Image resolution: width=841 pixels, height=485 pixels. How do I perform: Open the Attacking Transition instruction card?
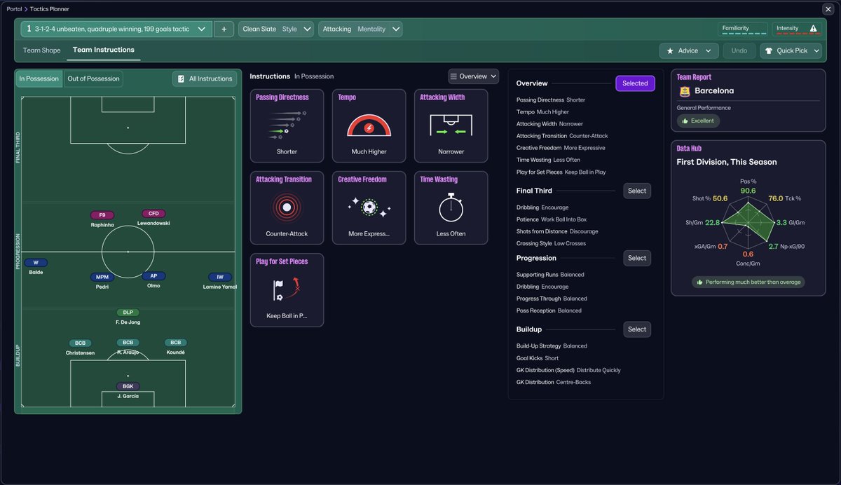click(x=287, y=207)
